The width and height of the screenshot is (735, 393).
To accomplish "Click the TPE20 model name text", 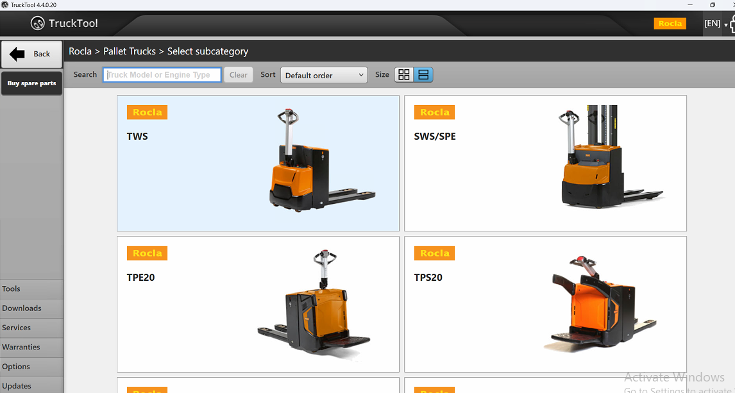I will [x=140, y=278].
